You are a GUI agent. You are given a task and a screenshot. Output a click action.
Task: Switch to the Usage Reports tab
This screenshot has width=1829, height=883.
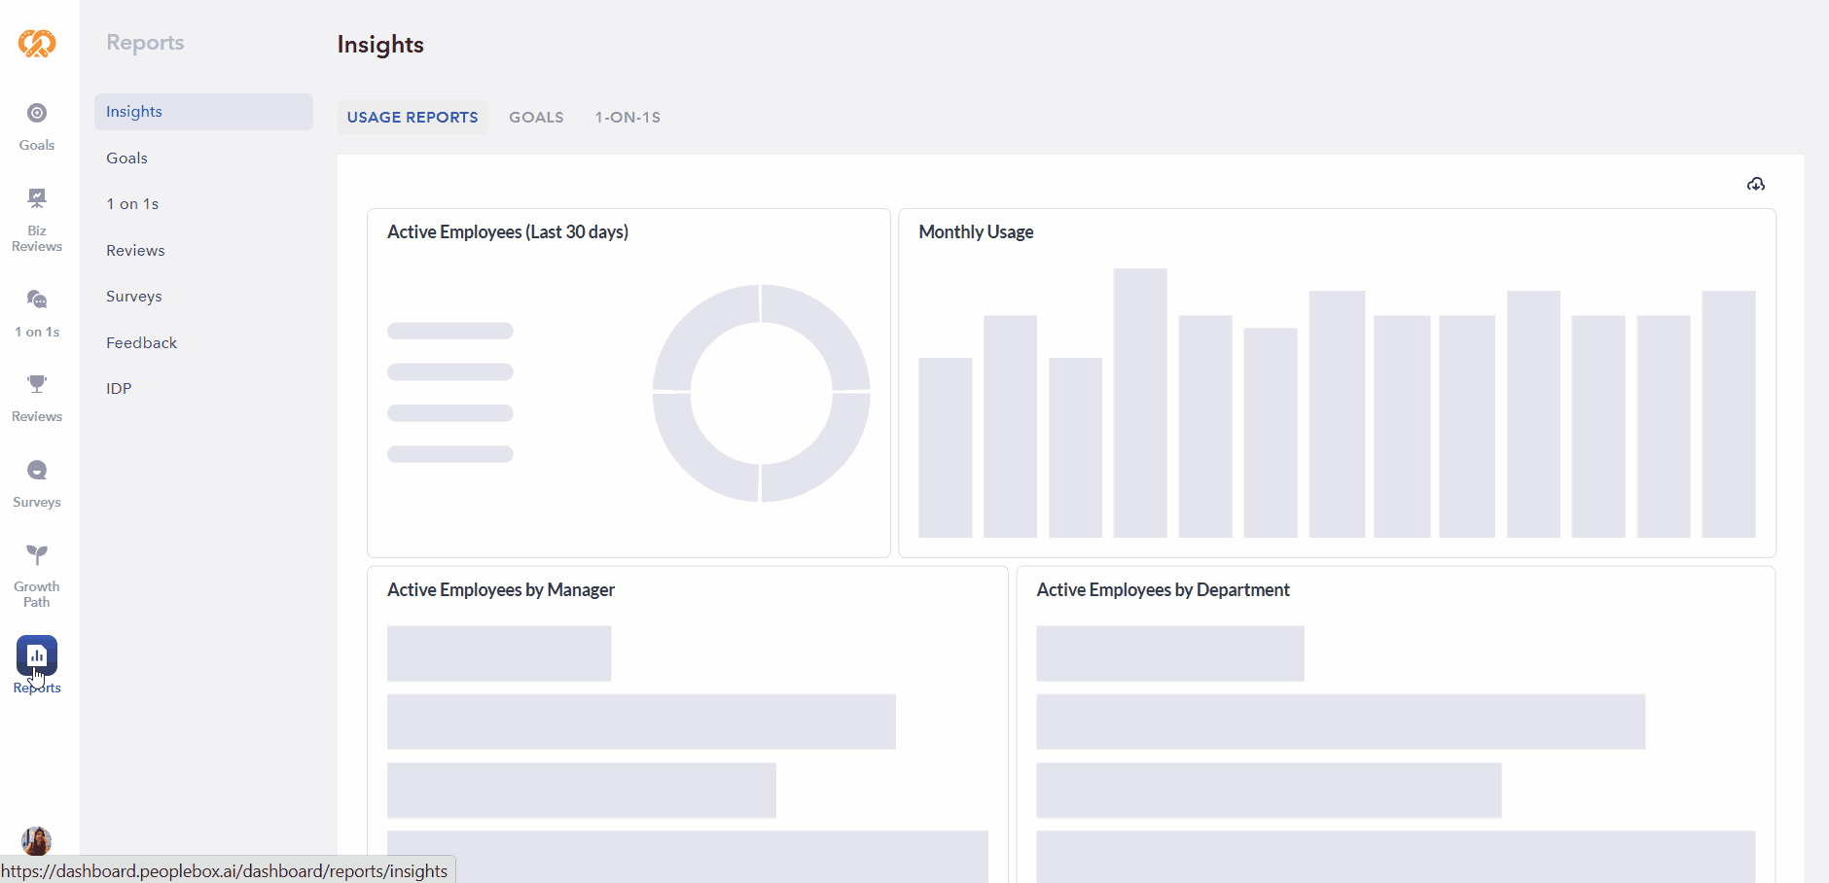coord(412,117)
